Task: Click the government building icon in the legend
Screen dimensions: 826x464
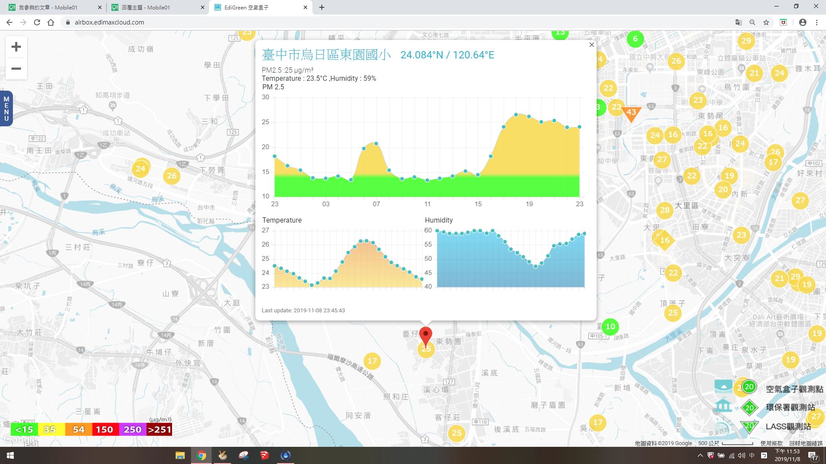Action: pos(723,406)
